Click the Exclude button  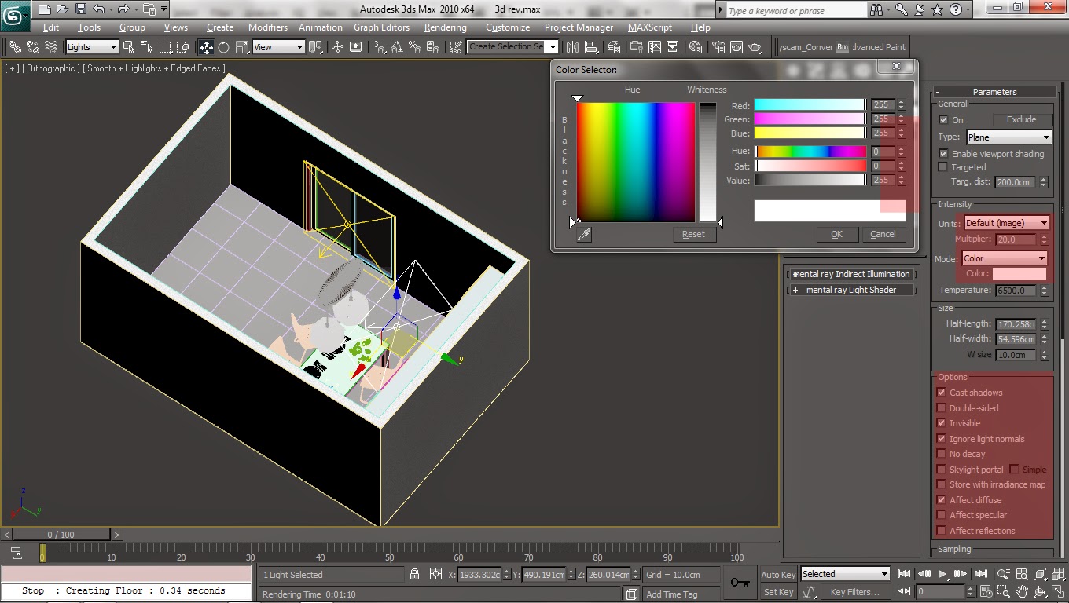(1021, 120)
